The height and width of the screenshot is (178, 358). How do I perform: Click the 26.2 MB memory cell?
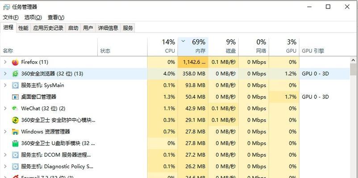(193, 166)
